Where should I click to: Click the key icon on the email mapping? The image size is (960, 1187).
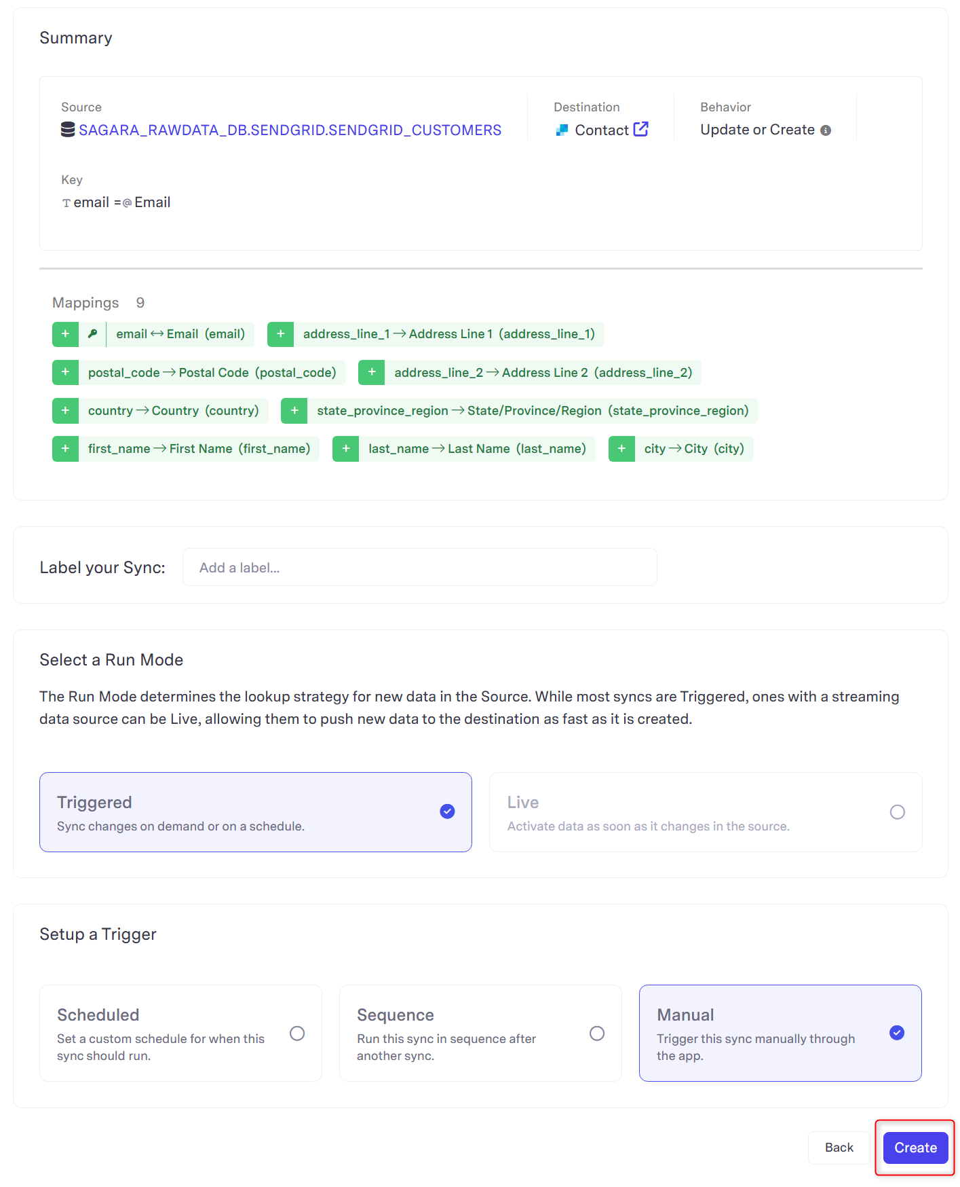point(93,334)
